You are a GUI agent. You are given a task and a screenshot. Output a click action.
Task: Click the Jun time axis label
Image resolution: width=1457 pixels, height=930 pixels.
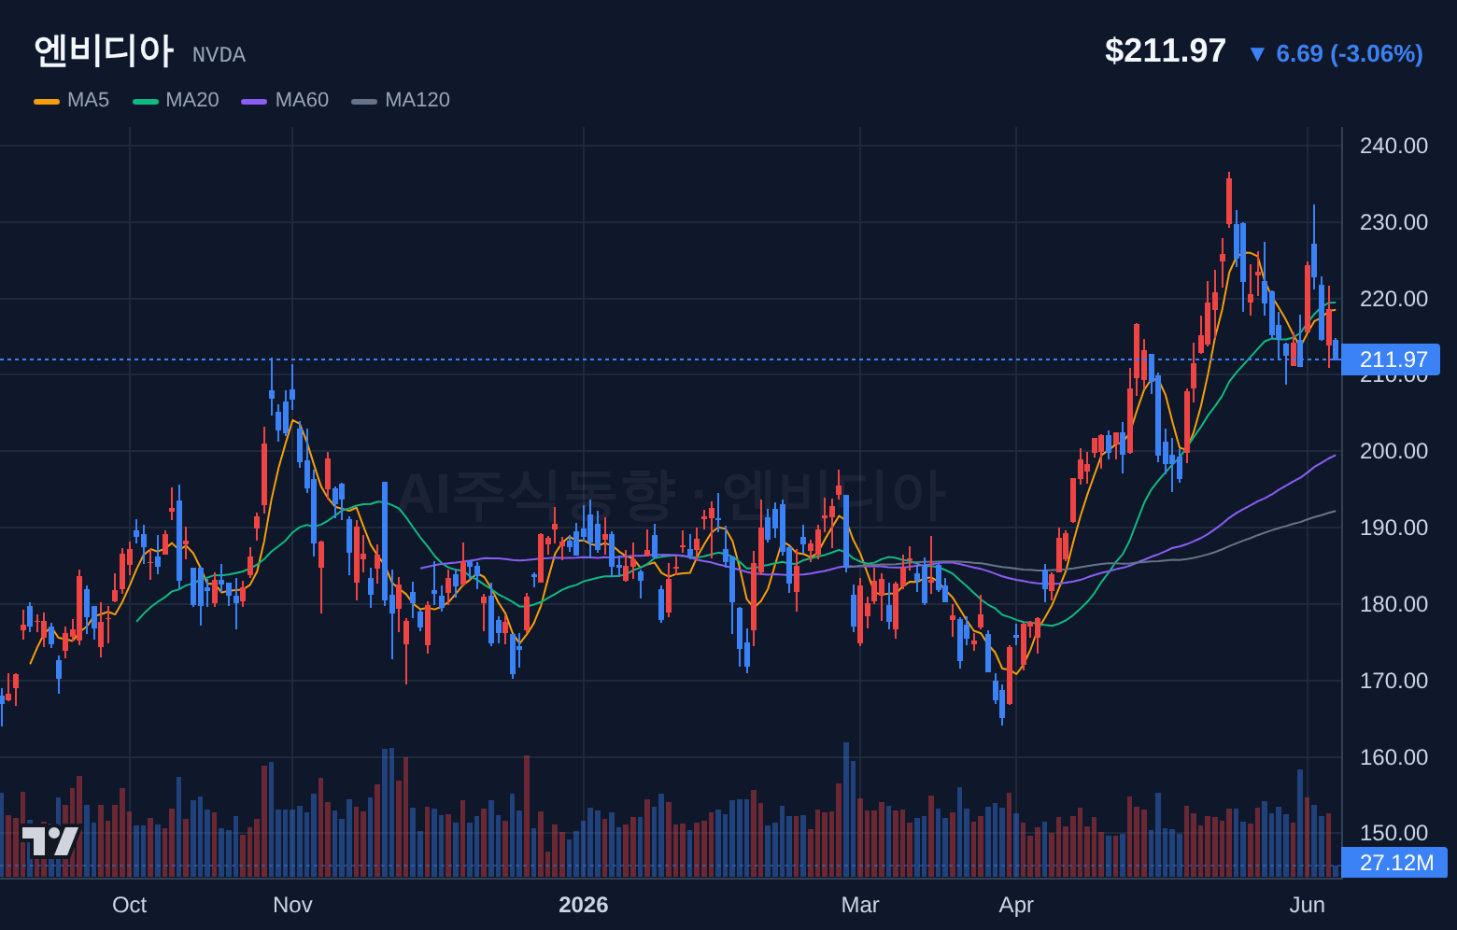pos(1308,905)
